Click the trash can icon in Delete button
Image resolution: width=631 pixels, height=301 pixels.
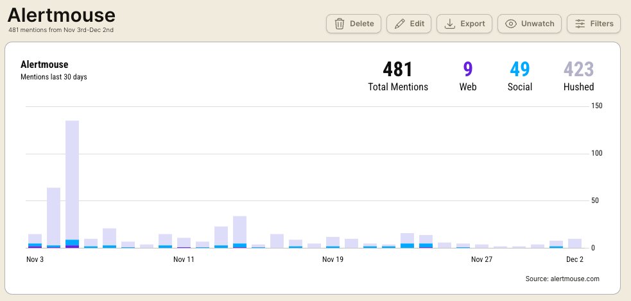(x=340, y=24)
